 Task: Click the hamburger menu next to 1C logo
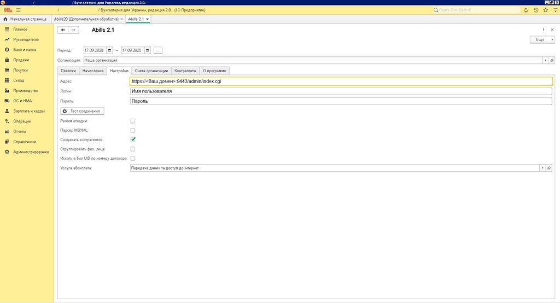point(18,10)
